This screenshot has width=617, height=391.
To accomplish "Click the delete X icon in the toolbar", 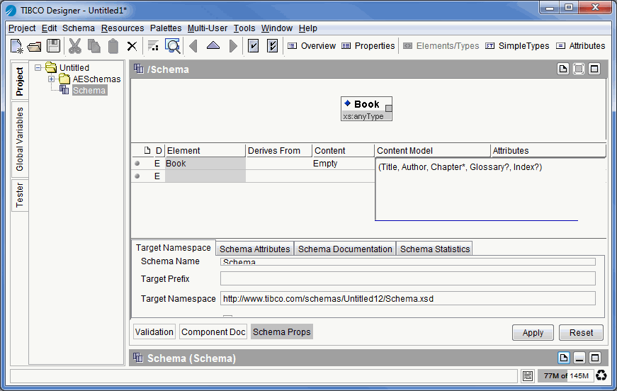I will coord(132,46).
